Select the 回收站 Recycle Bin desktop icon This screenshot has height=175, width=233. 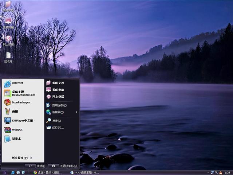click(8, 58)
